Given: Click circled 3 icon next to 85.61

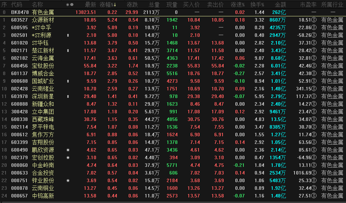Looking at the screenshot, I should (x=314, y=150).
